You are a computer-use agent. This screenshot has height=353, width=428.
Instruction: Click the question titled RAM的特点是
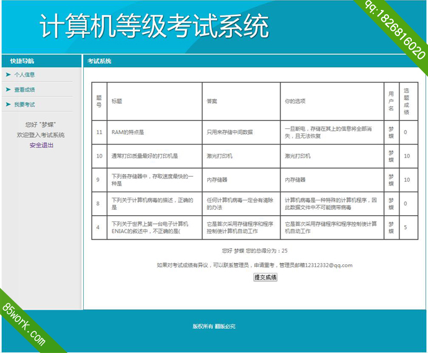click(x=127, y=132)
